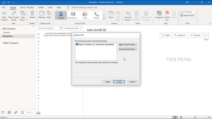Open Customize Quick Access Toolbar arrow

13,2
